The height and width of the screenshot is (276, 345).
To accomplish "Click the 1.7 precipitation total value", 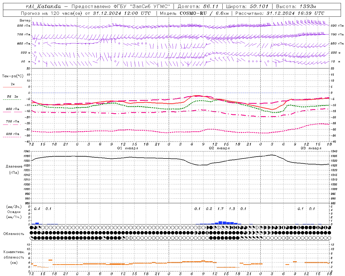I will pos(220,209).
